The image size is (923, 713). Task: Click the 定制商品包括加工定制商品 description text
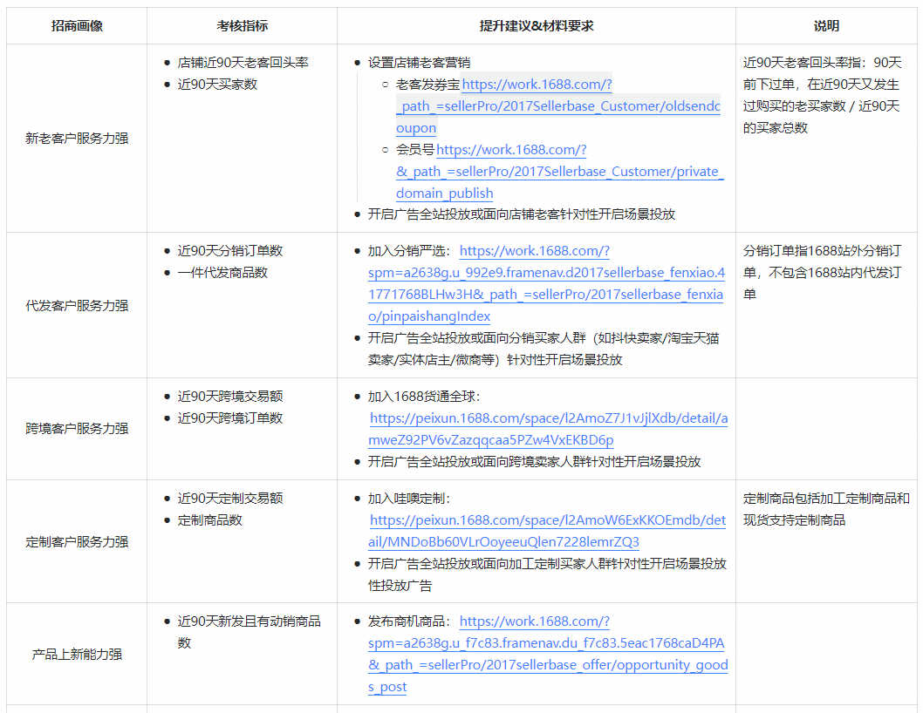[x=825, y=499]
